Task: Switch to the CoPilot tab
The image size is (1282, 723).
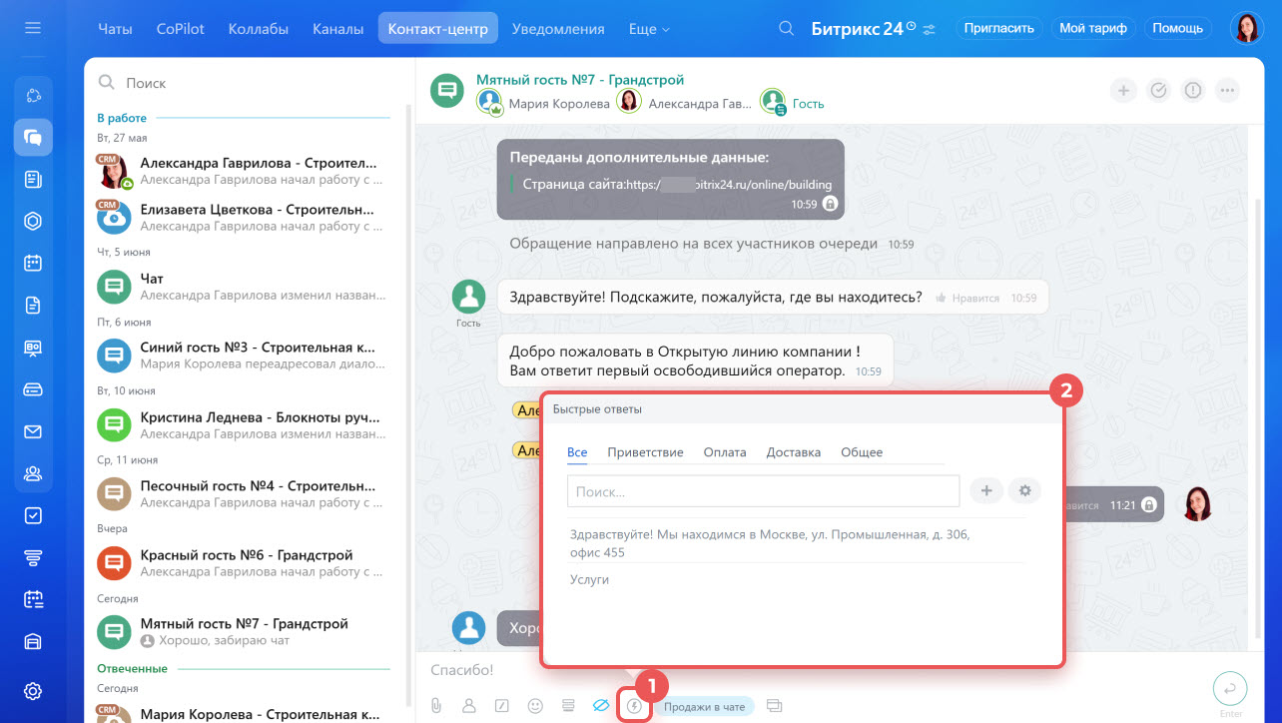Action: click(x=181, y=29)
